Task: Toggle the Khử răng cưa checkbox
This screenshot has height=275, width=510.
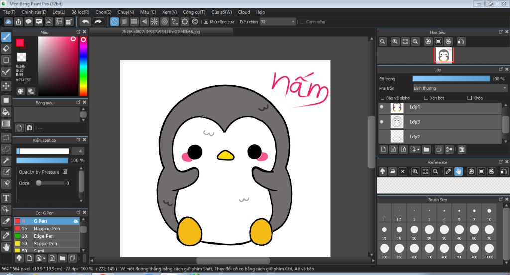Action: click(206, 22)
